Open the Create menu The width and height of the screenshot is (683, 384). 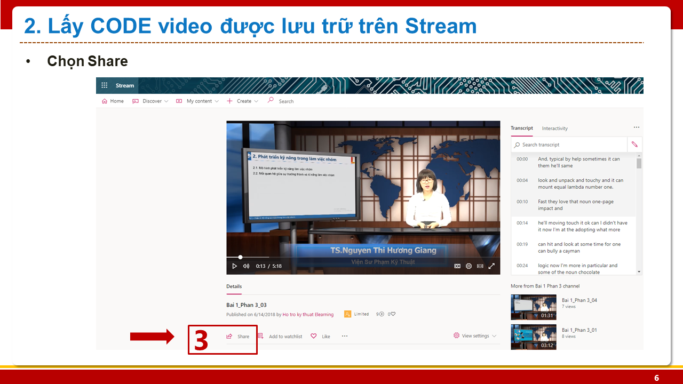point(243,101)
